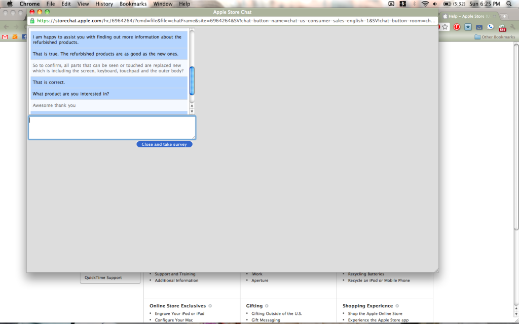Viewport: 519px width, 324px height.
Task: Click the battery status icon
Action: tap(447, 4)
